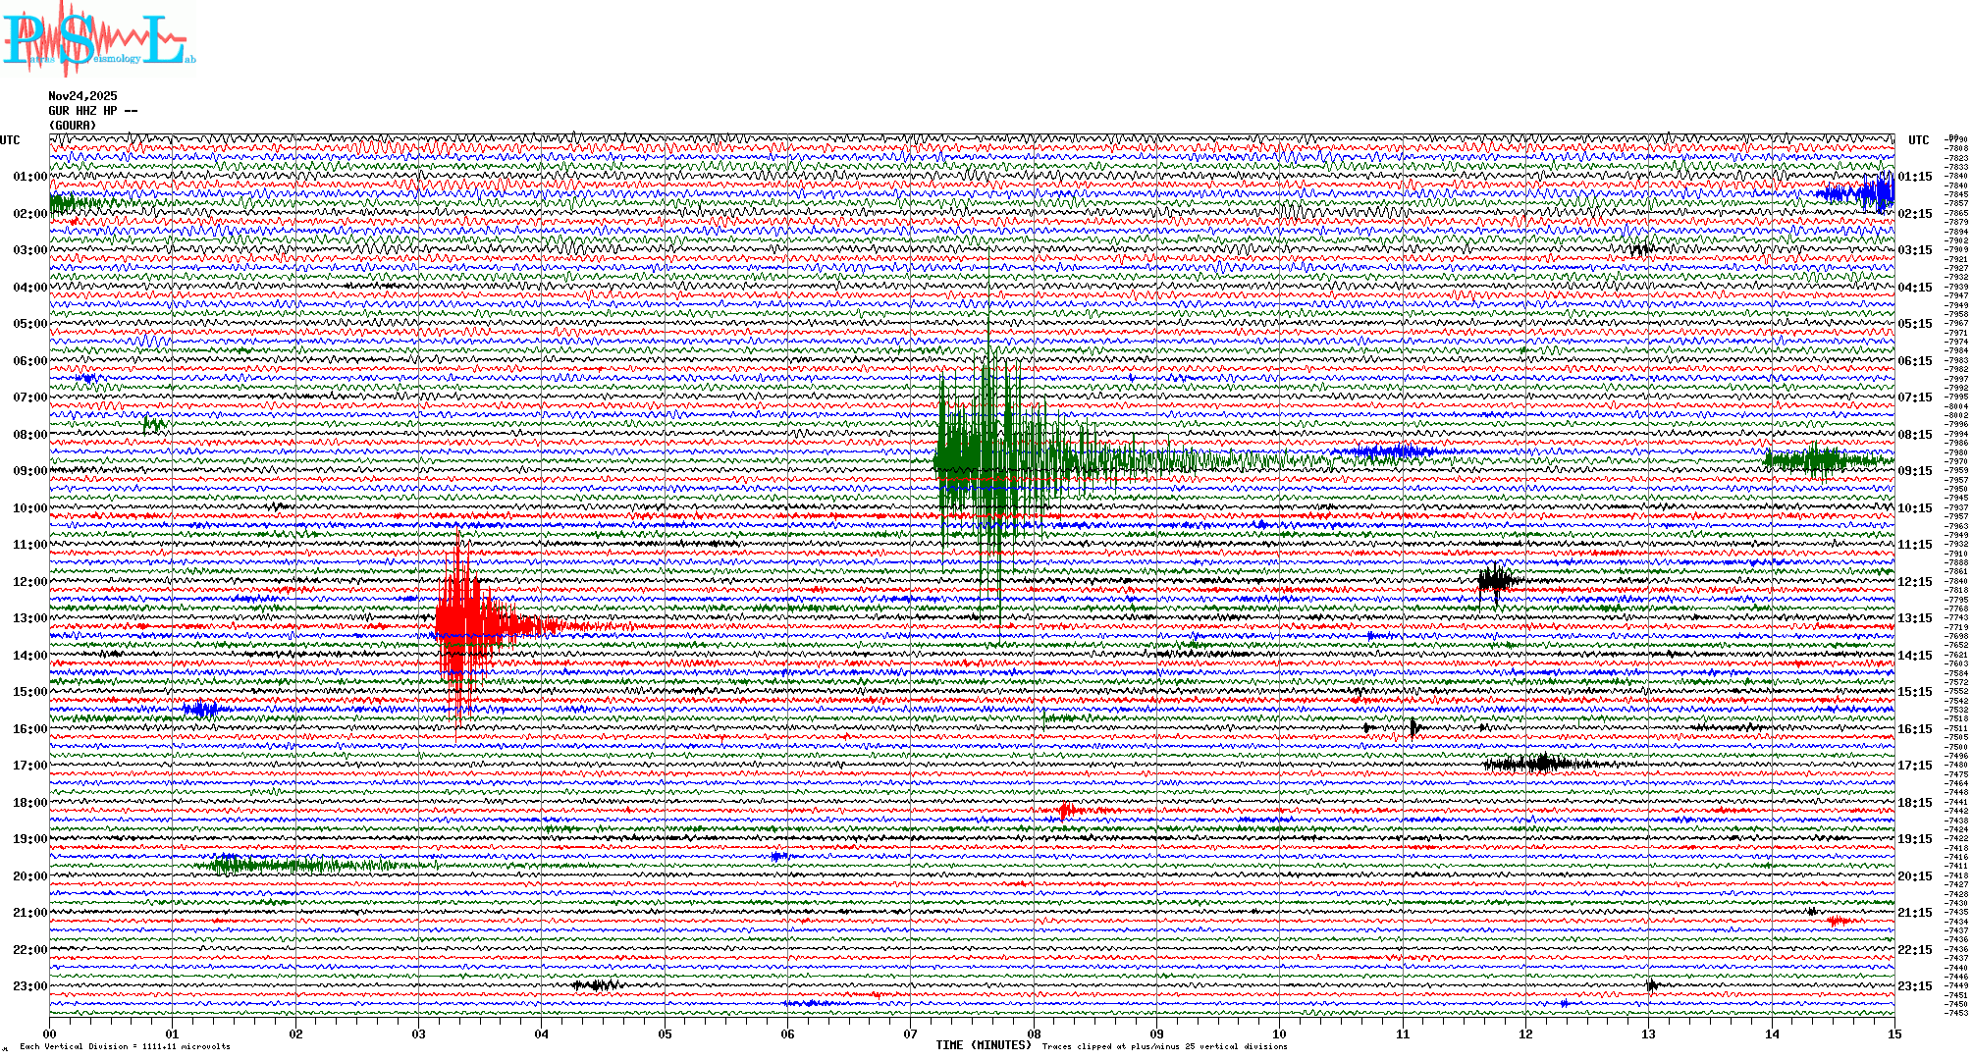Click the TIME (MINUTES) axis title

pos(984,1045)
